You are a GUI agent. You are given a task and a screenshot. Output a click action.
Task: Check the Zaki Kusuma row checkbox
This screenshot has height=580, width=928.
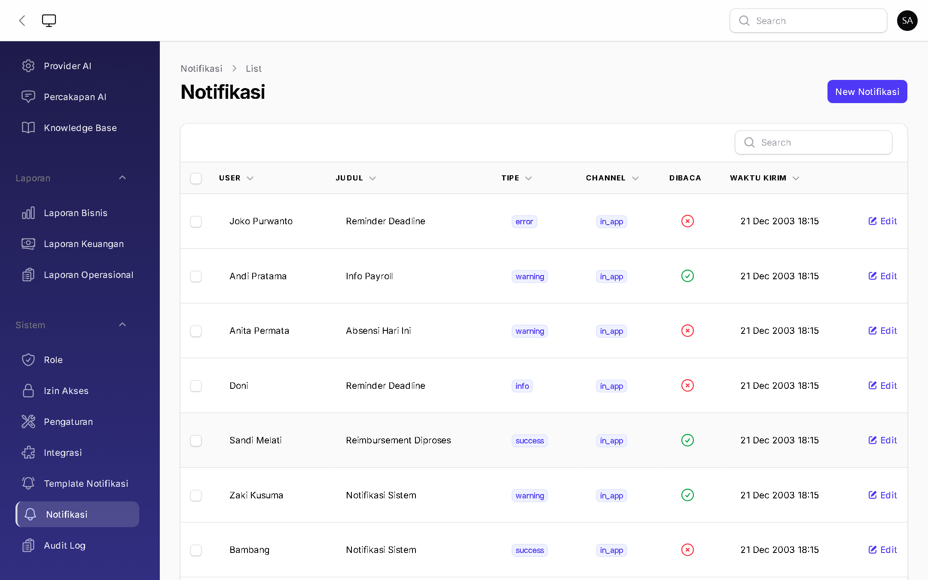tap(196, 495)
